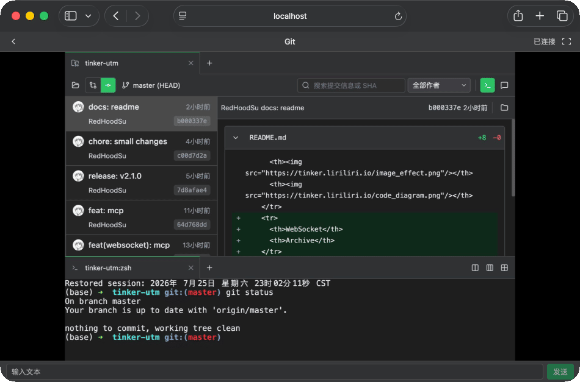Viewport: 580px width, 382px height.
Task: Click avatar of docs: readme commit
Action: pos(78,107)
